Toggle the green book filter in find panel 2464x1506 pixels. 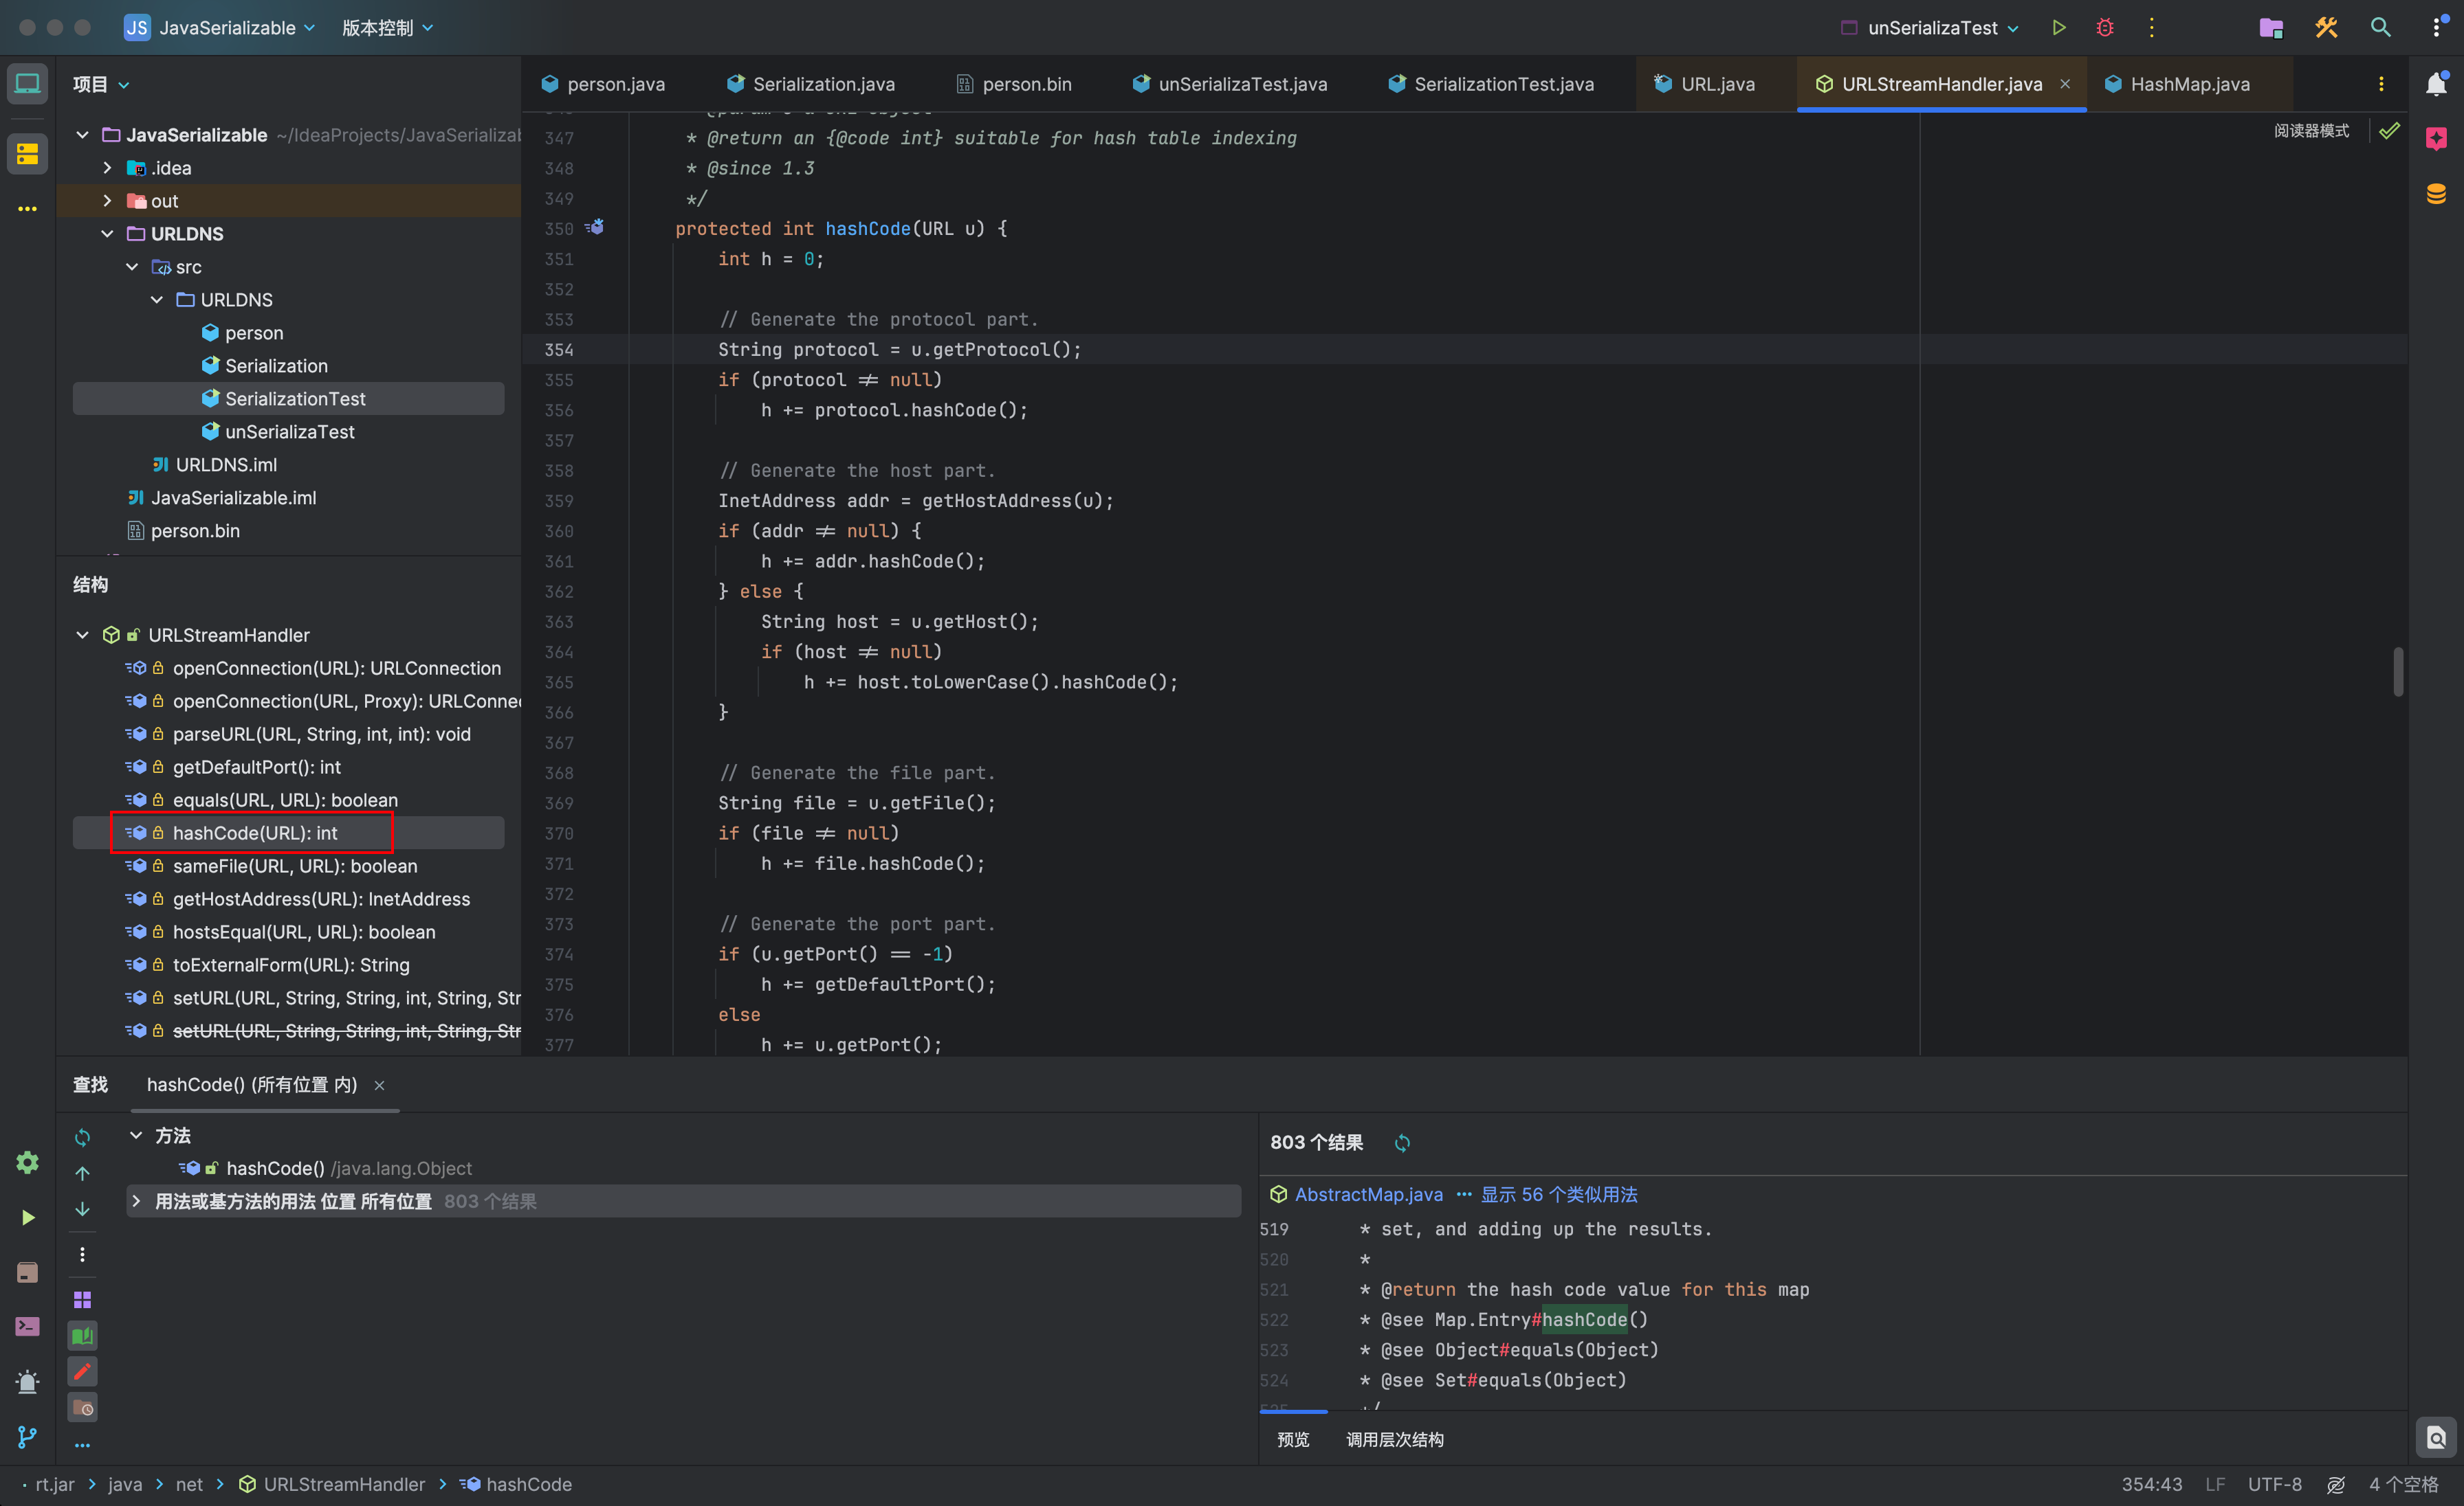(x=83, y=1335)
